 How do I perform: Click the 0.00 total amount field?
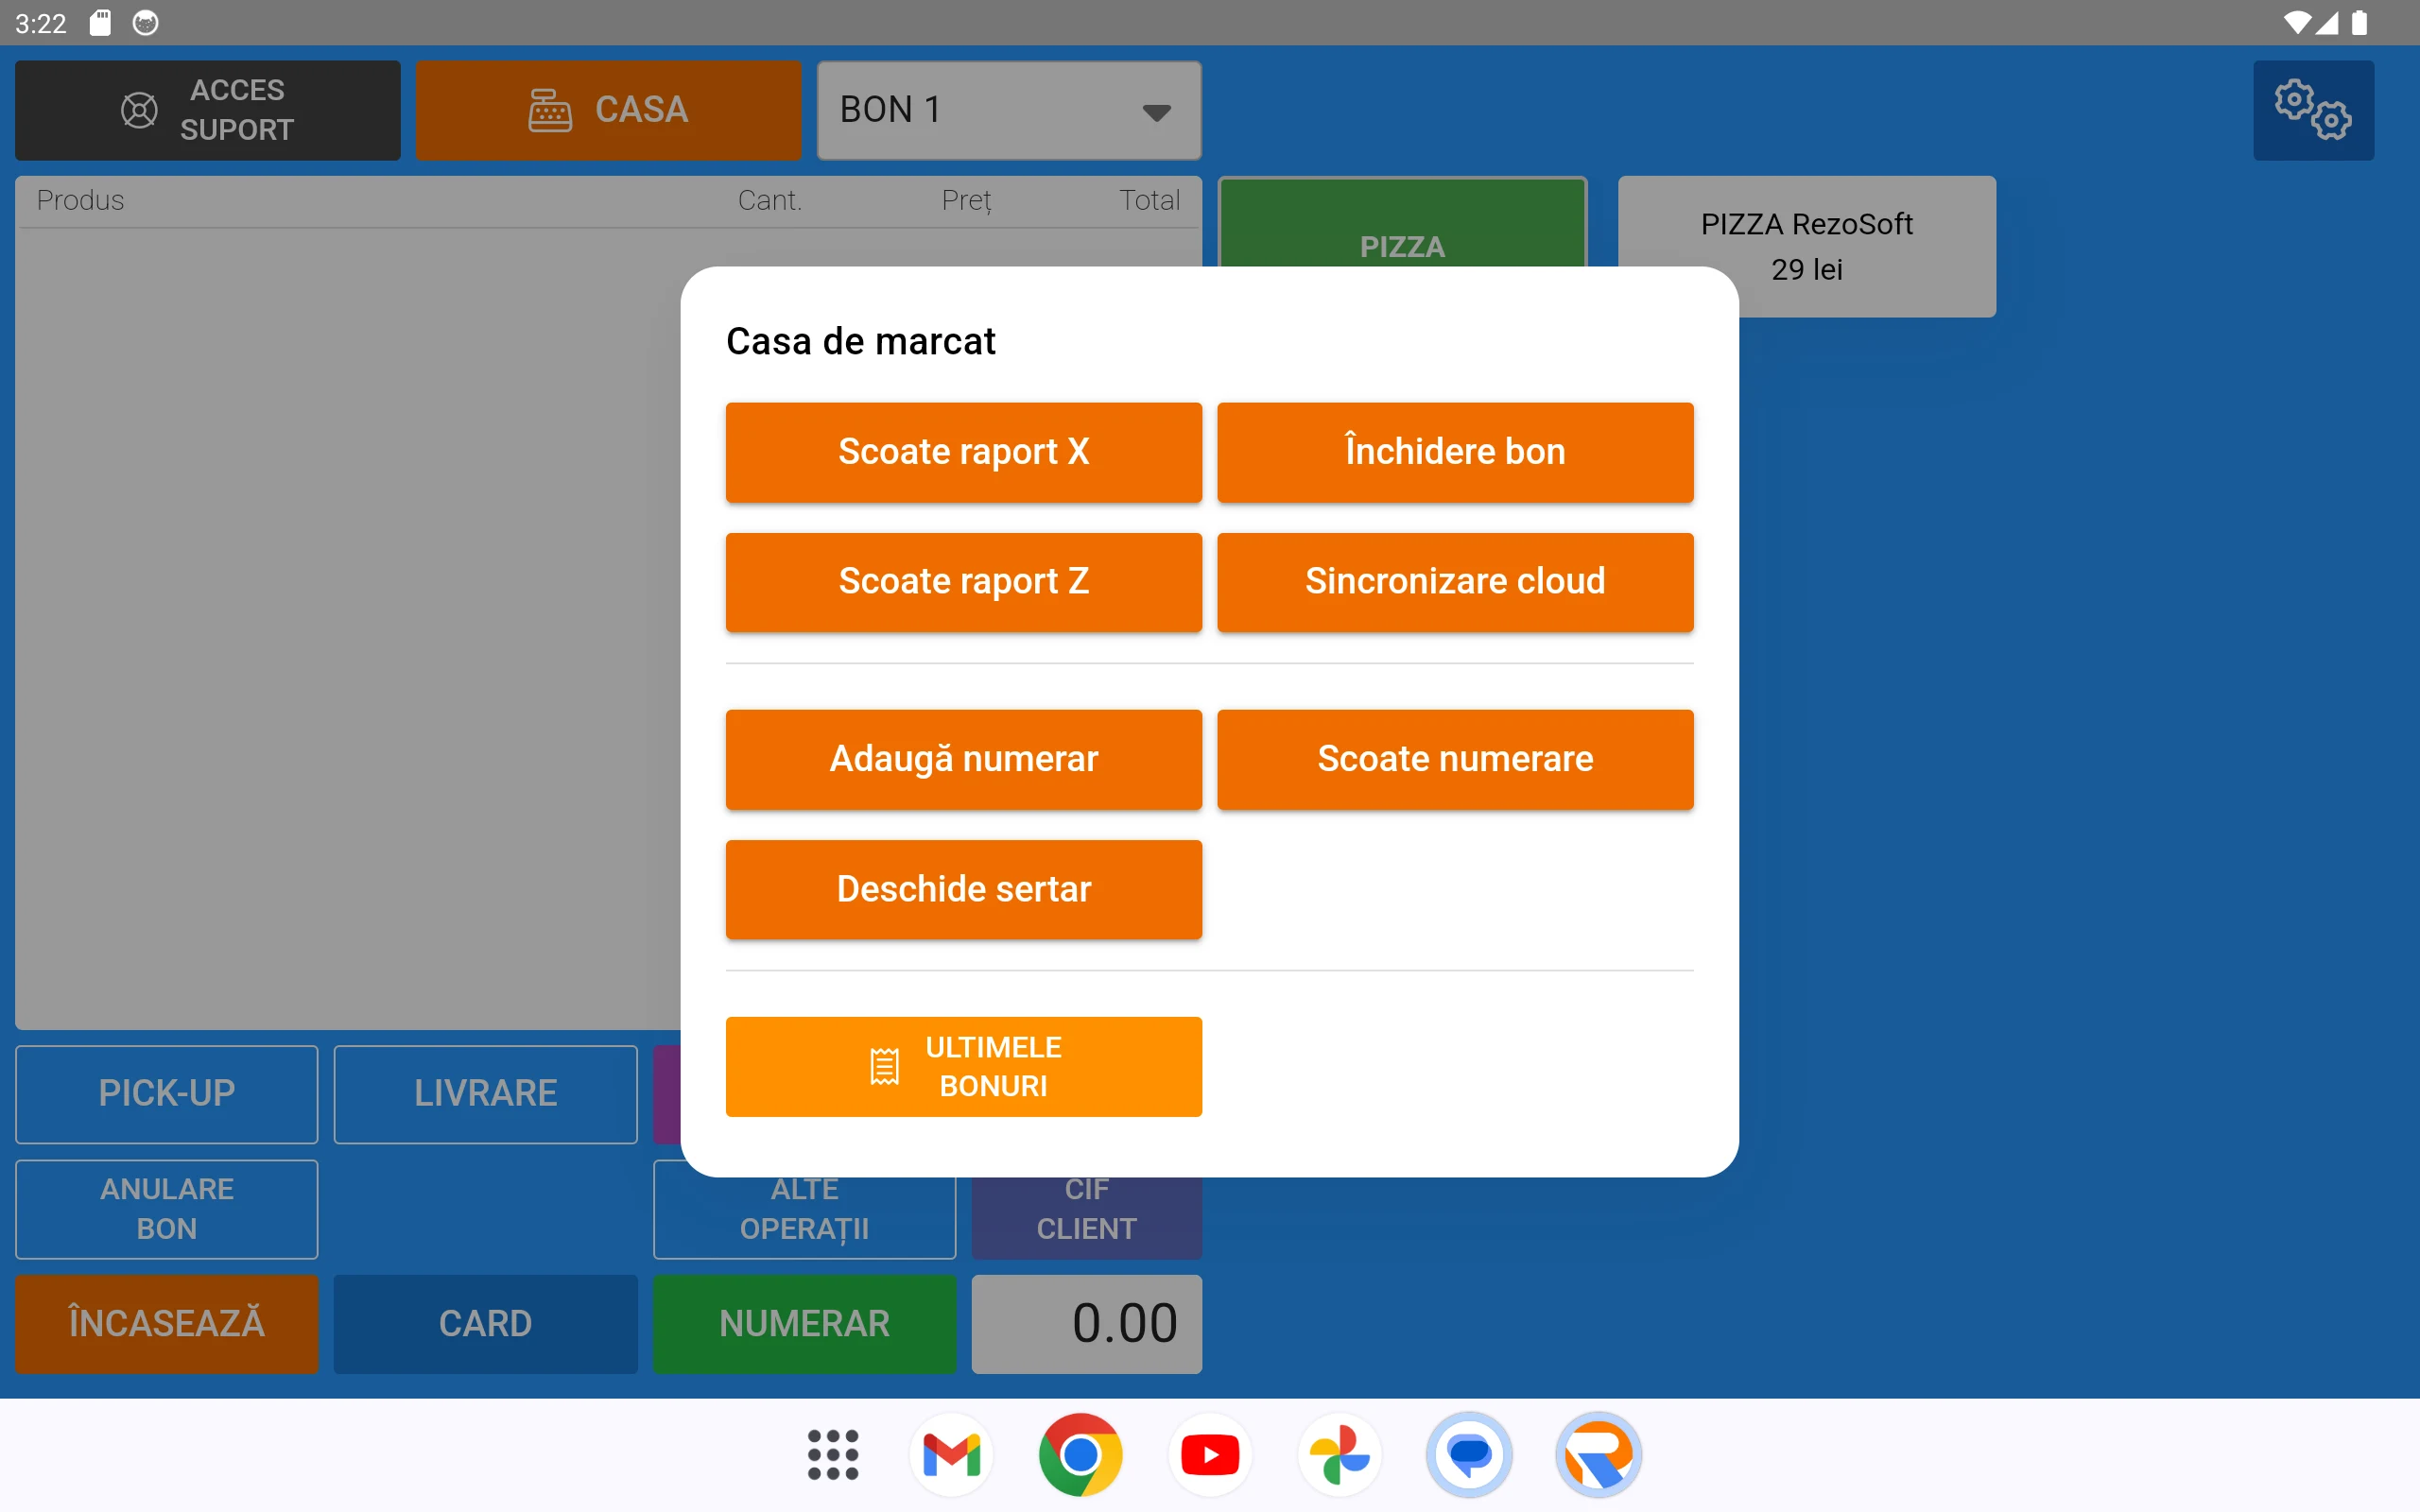1087,1324
